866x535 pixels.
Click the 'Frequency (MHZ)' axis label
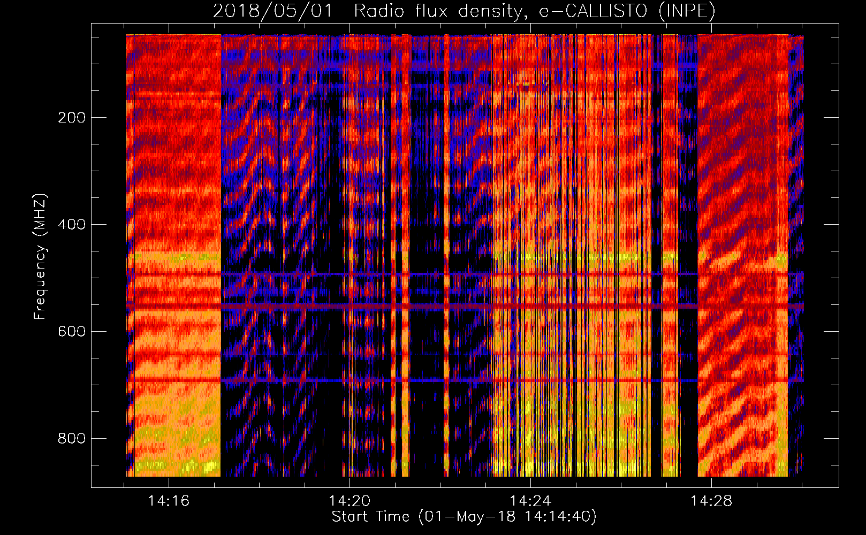pyautogui.click(x=40, y=256)
